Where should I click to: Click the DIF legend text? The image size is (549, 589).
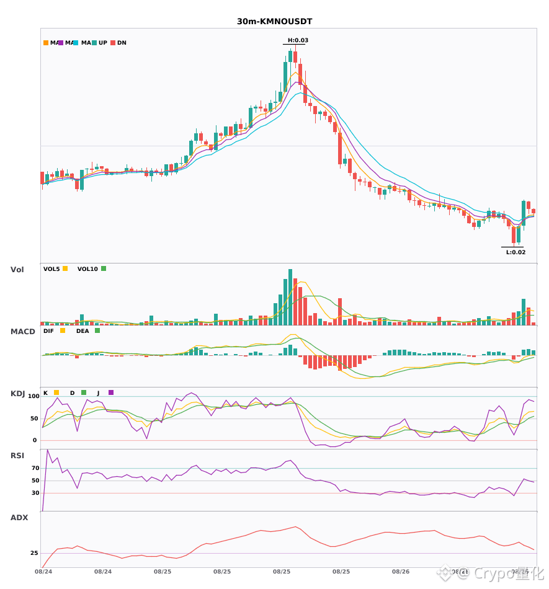click(48, 331)
